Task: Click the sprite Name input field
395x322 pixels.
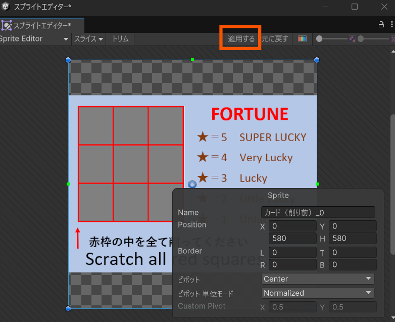Action: click(318, 212)
